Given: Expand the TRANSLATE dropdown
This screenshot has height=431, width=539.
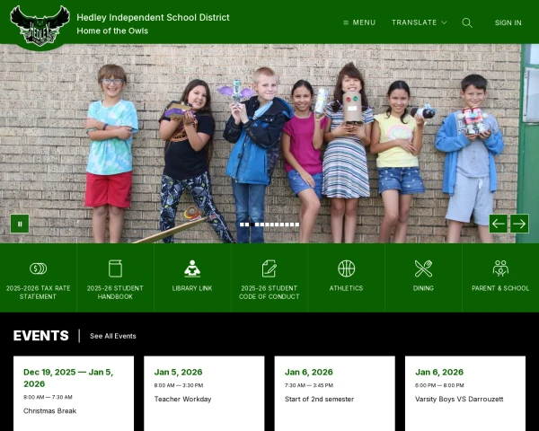Looking at the screenshot, I should click(x=419, y=22).
